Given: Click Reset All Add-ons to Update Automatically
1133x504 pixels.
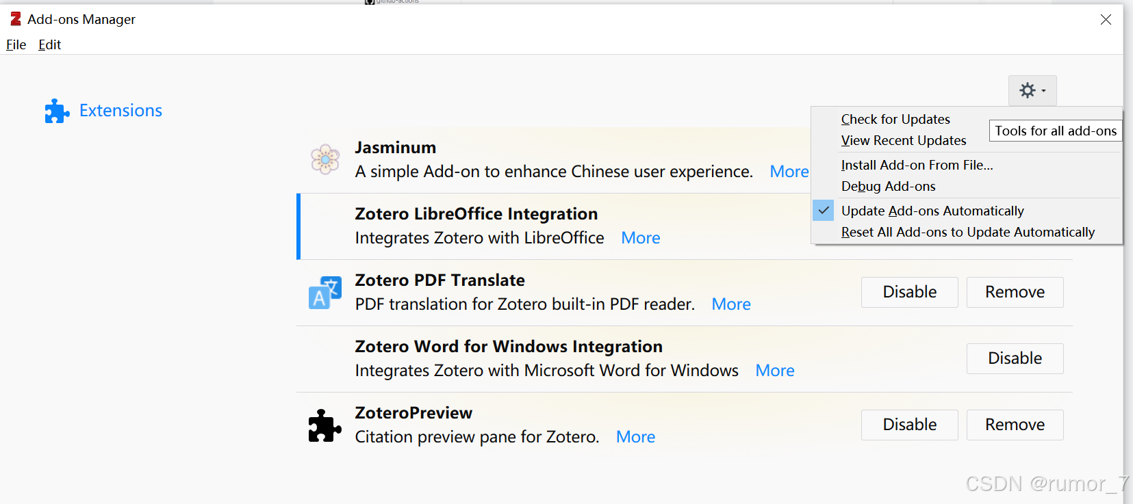Looking at the screenshot, I should click(x=967, y=232).
